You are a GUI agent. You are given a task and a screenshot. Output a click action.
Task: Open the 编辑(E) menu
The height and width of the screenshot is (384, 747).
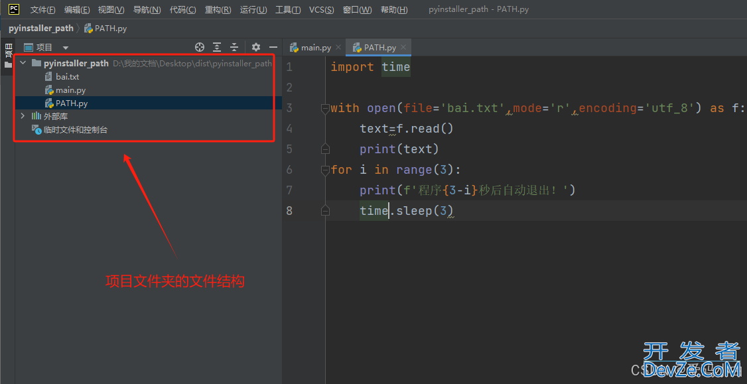77,9
